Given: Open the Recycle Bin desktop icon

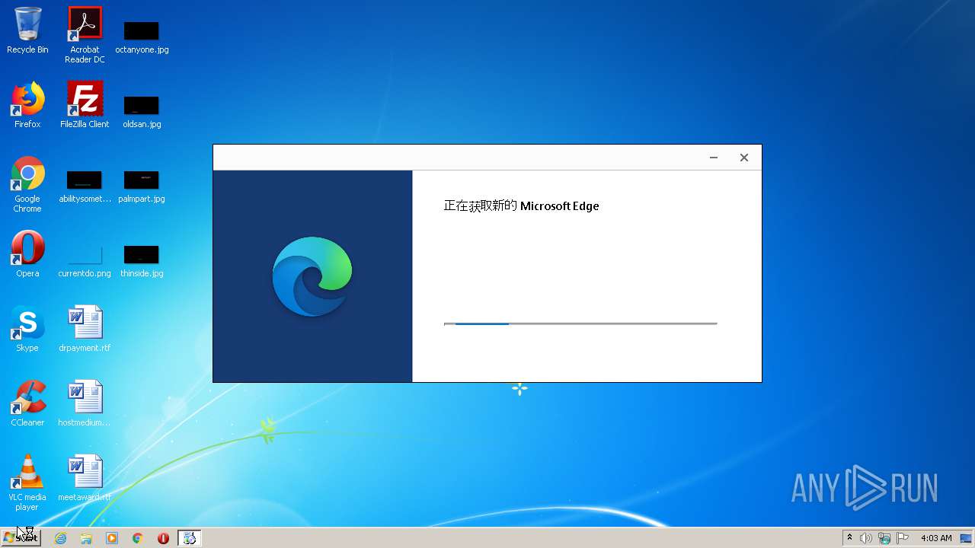Looking at the screenshot, I should pos(27,30).
